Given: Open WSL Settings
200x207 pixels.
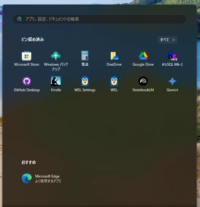Looking at the screenshot, I should click(85, 84).
